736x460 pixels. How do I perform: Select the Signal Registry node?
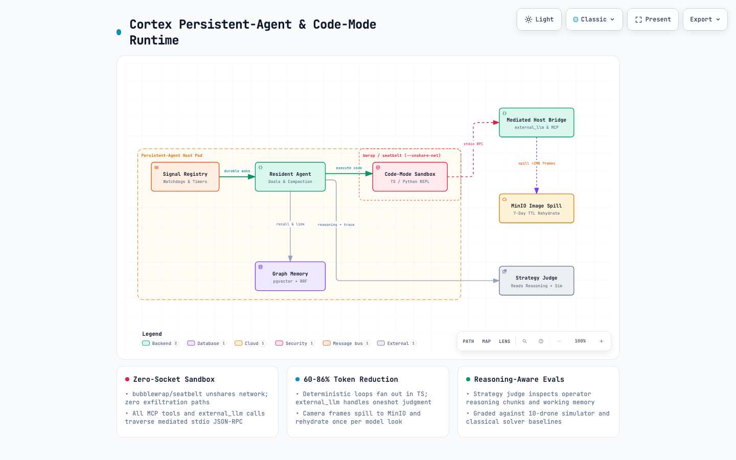pos(185,177)
